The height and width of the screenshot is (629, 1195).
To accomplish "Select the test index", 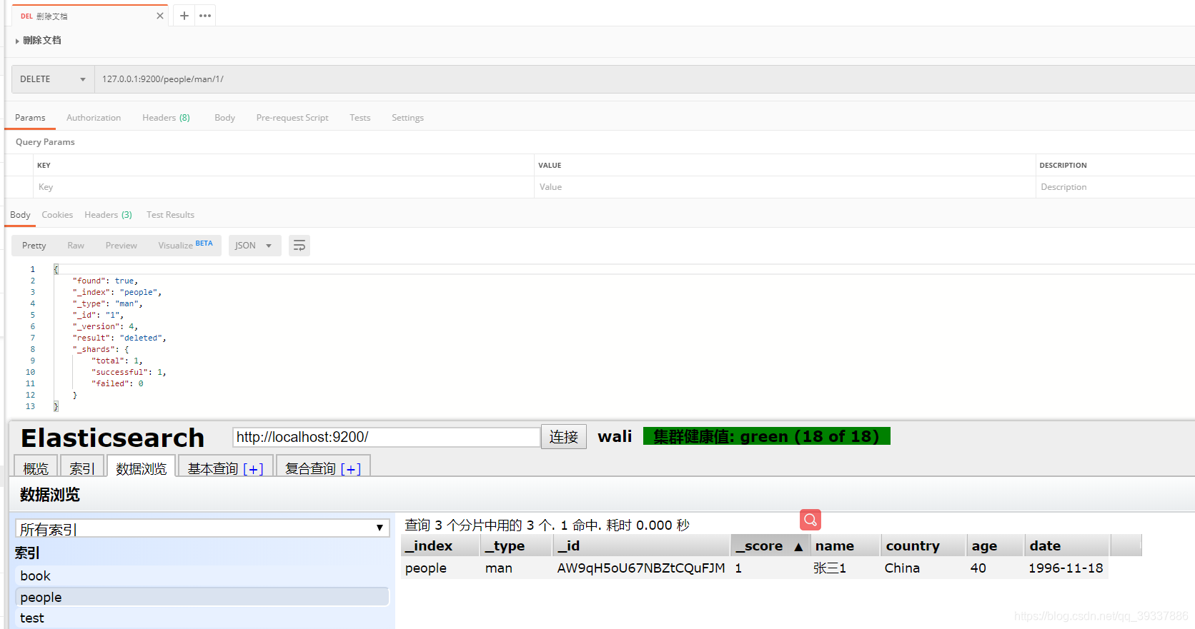I will [x=202, y=618].
